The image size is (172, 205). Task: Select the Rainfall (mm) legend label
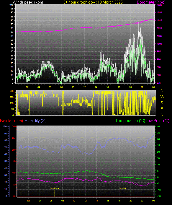click(x=12, y=121)
